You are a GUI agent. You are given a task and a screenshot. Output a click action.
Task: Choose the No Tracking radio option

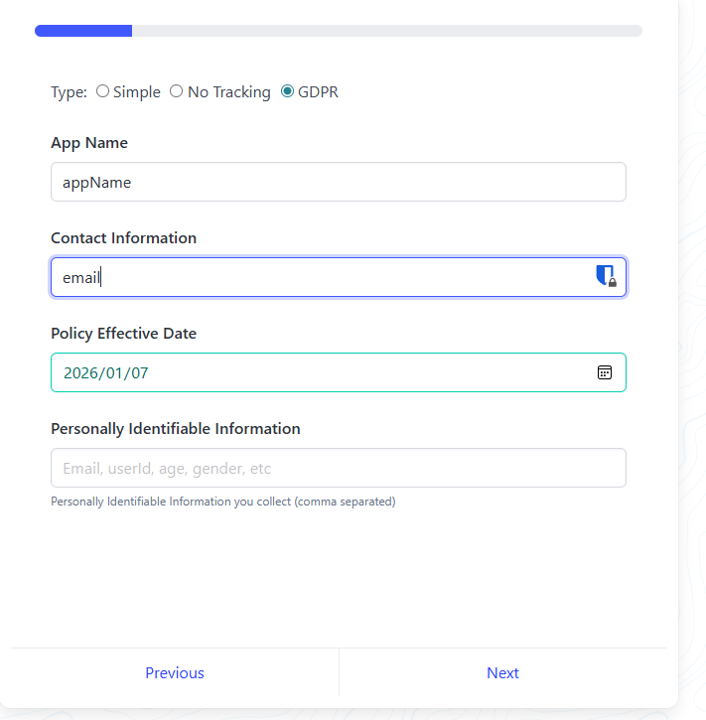177,91
